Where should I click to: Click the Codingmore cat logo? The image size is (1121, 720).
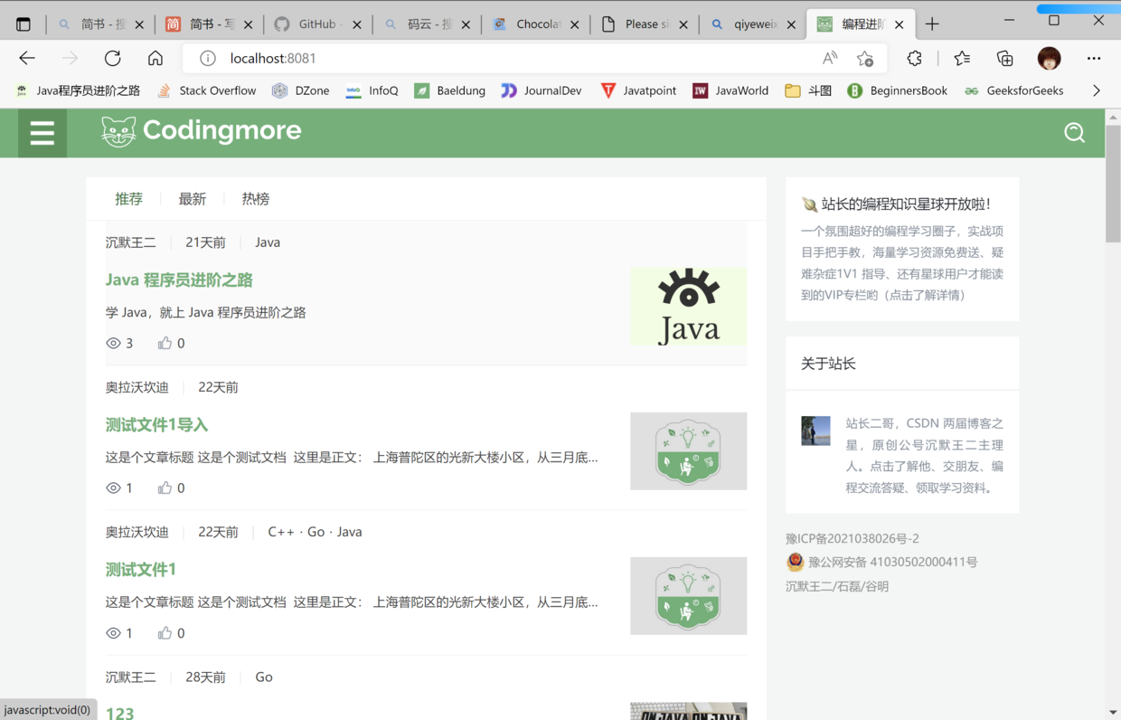click(x=118, y=132)
